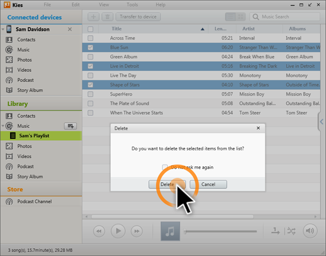
Task: Click the trash delete toolbar icon
Action: [107, 17]
